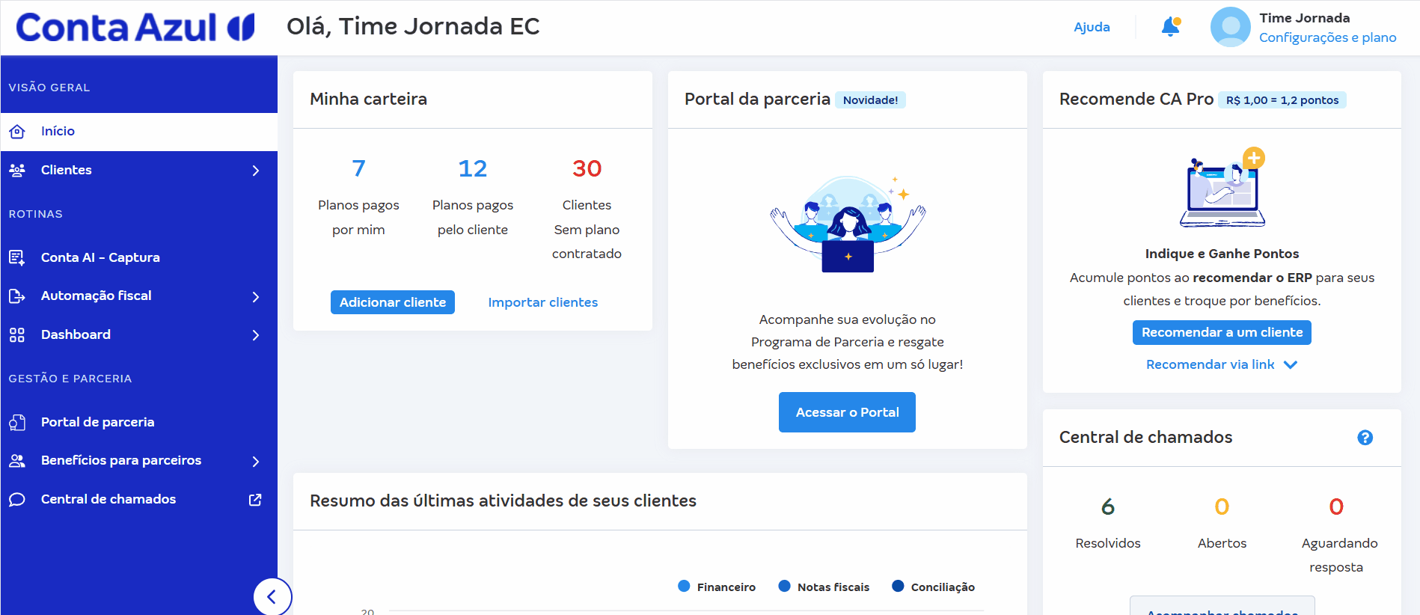Click the 6 Resolvidos tickets count
This screenshot has width=1420, height=615.
[1108, 507]
